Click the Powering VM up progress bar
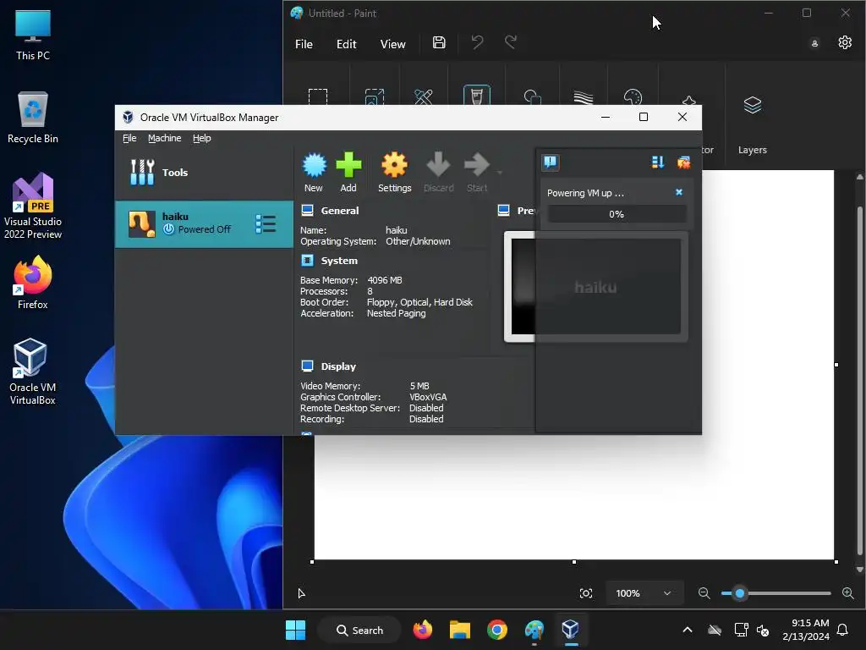The width and height of the screenshot is (866, 650). [x=617, y=214]
